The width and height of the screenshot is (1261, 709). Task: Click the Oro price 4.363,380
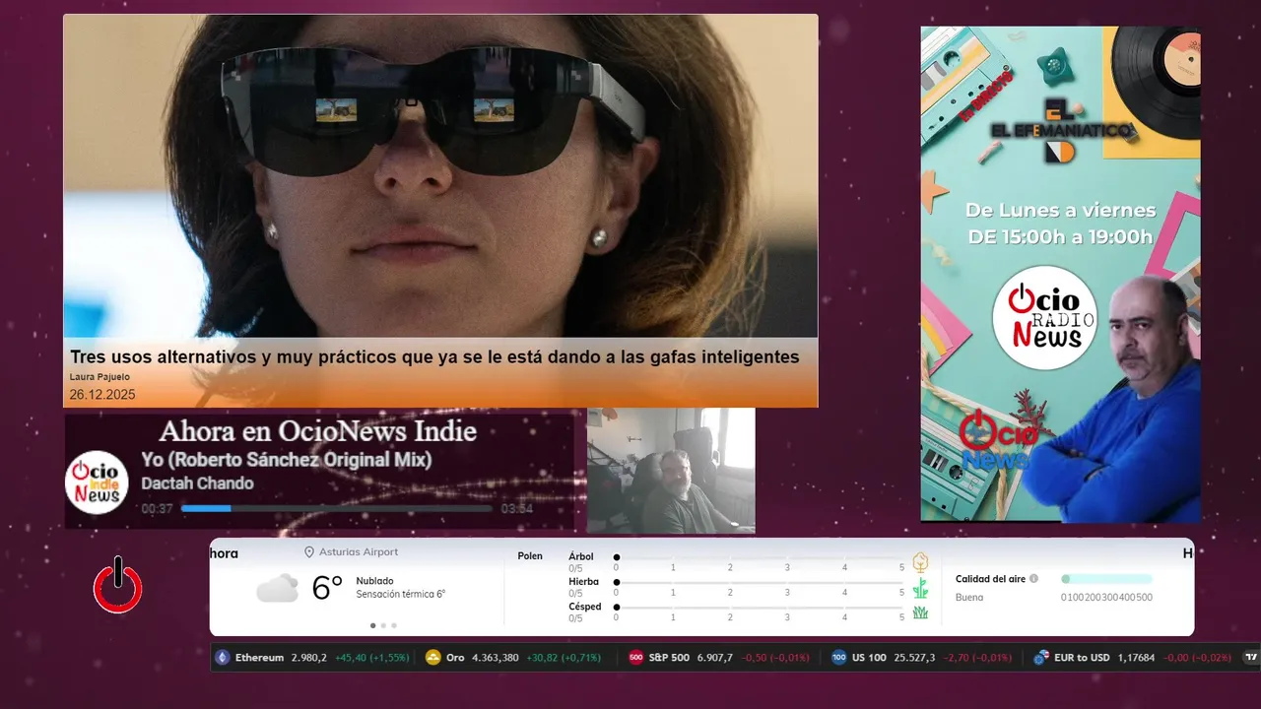pos(496,658)
